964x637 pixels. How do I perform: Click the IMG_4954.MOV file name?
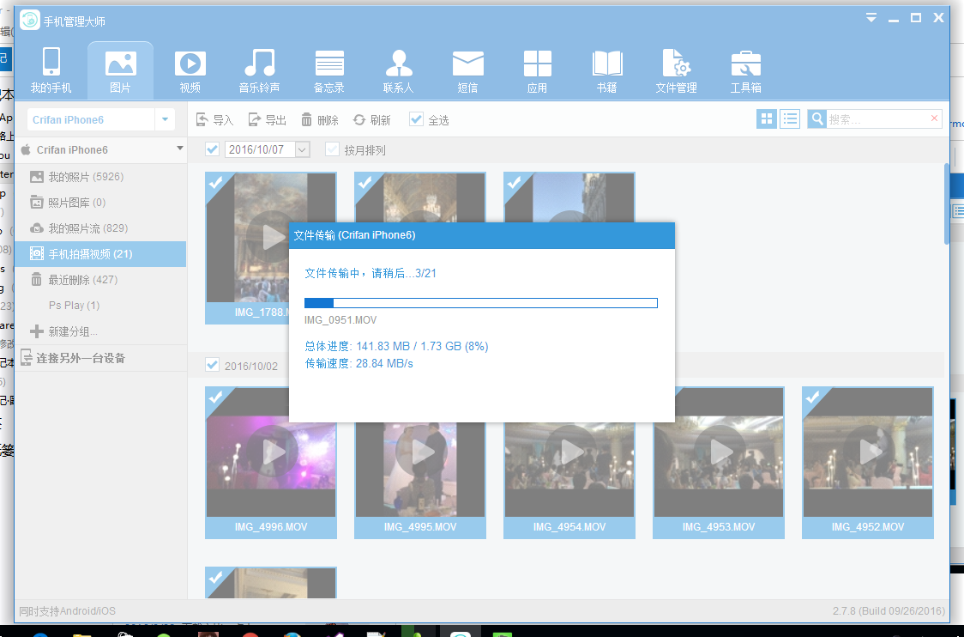pos(569,527)
